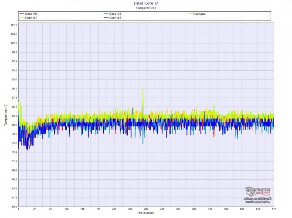Screen dimensions: 292x218
Task: Click the Time (seconds) axis label
Action: tap(146, 213)
